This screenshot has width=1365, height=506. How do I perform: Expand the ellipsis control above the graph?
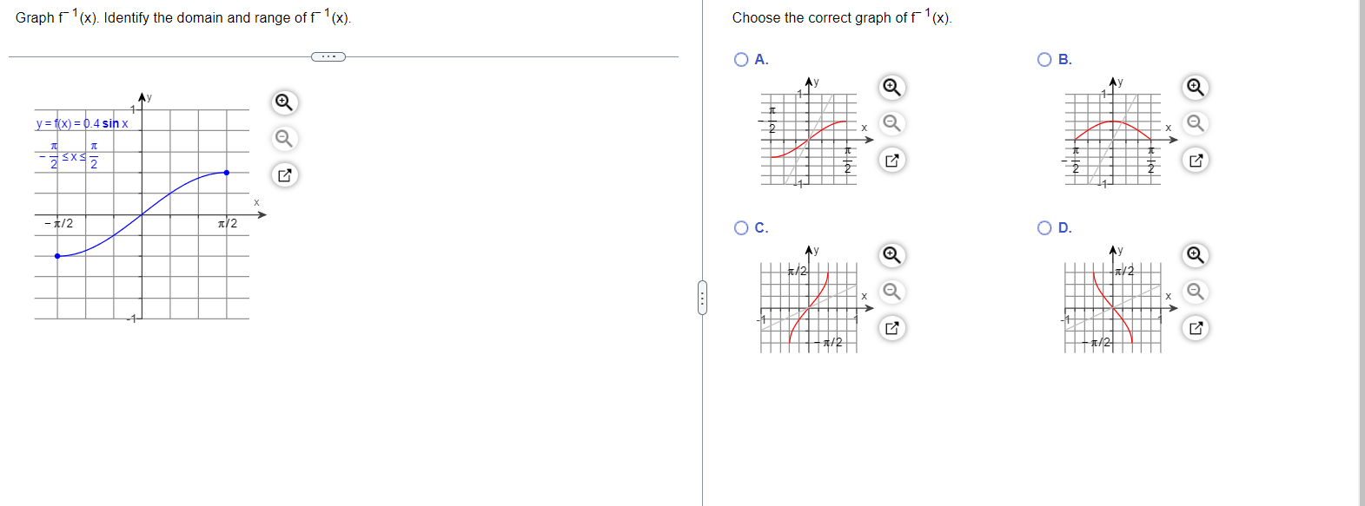point(328,56)
